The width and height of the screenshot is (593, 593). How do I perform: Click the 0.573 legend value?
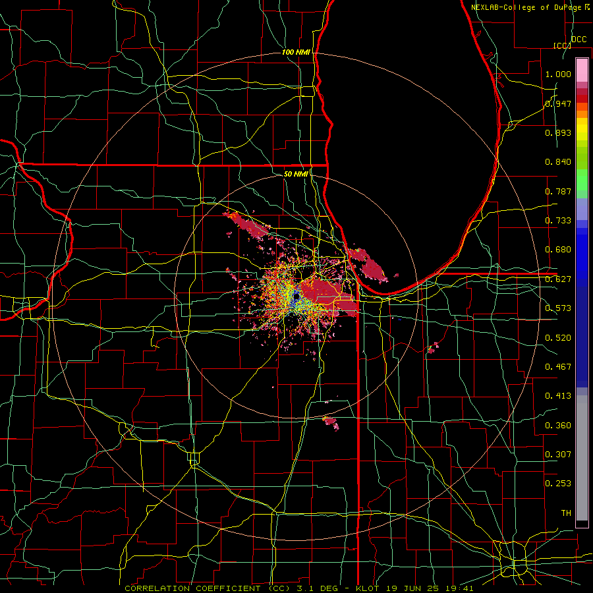tap(558, 308)
